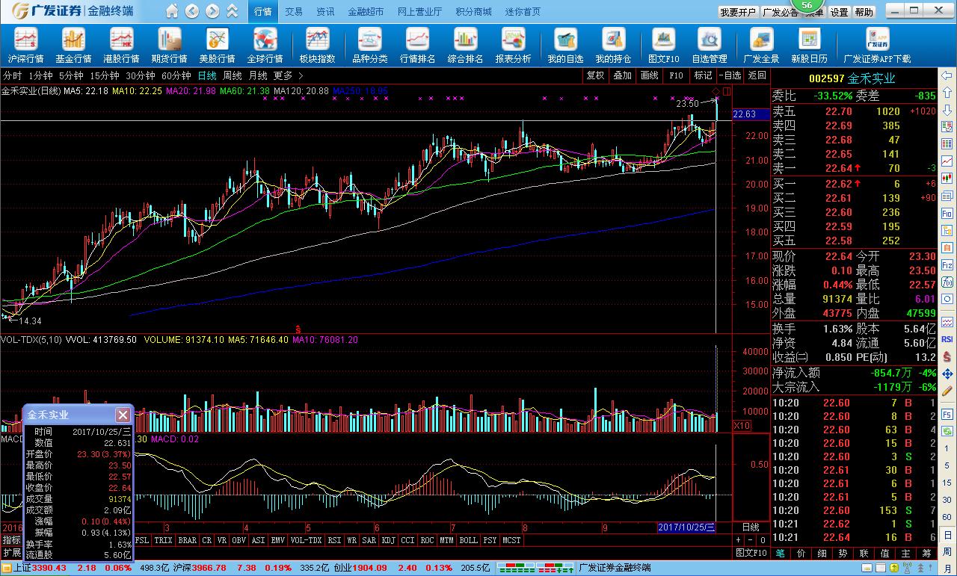
Task: Open 广发全景 panorama icon
Action: coord(761,46)
